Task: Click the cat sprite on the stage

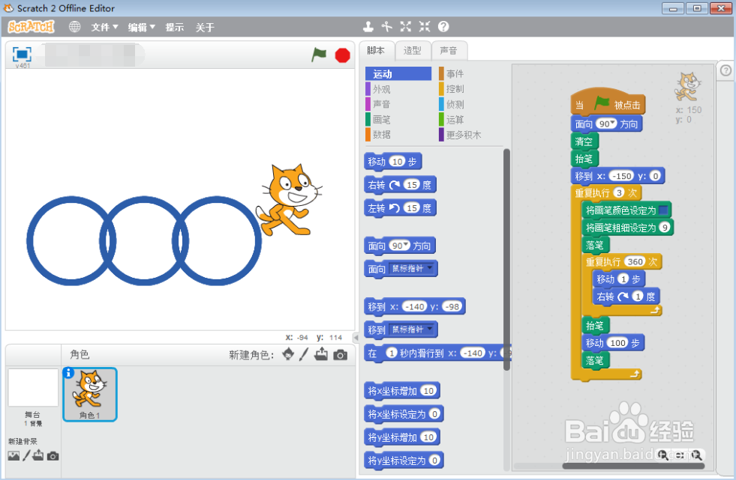Action: point(289,200)
